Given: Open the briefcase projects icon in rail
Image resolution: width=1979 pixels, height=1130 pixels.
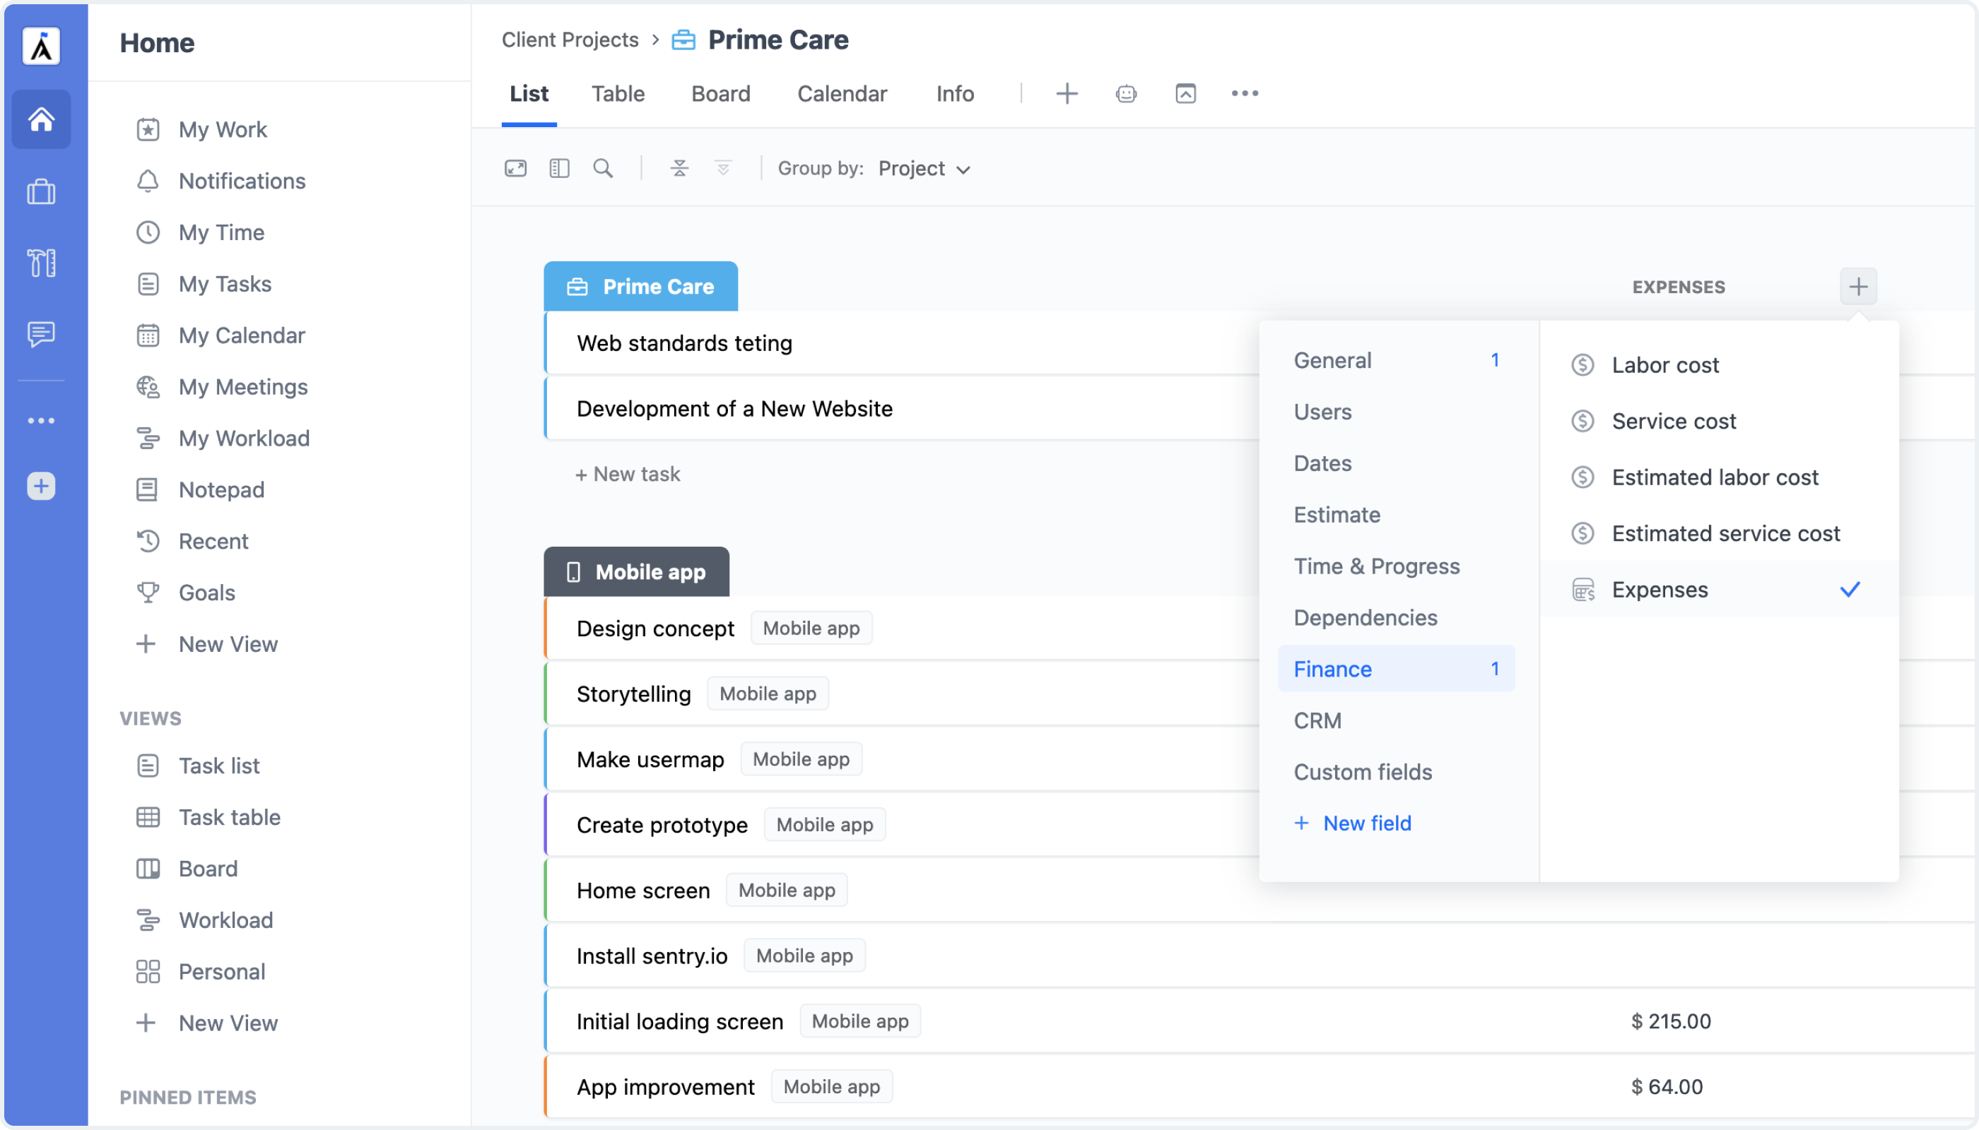Looking at the screenshot, I should point(41,191).
